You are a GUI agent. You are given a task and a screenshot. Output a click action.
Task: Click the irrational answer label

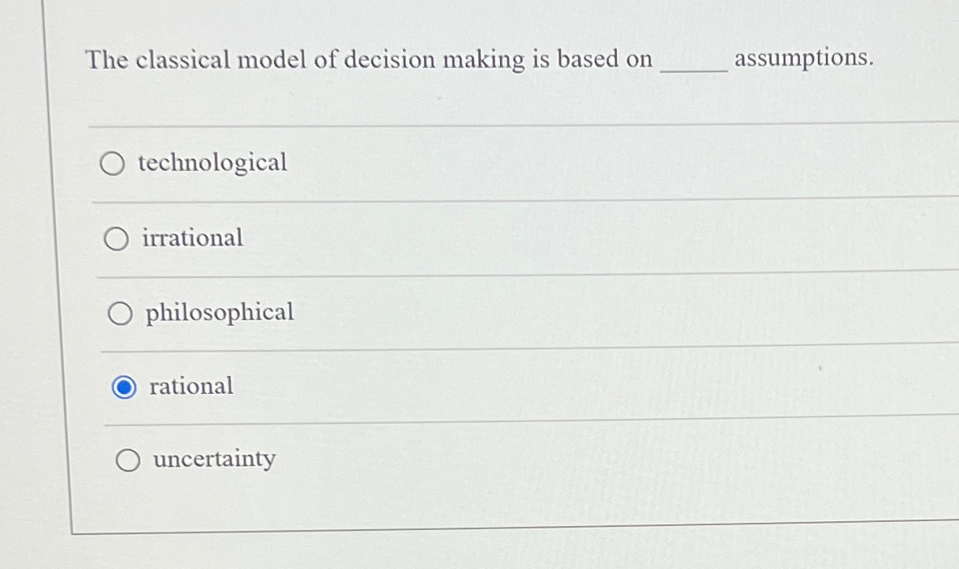192,237
